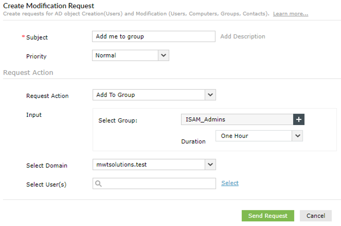341x226 pixels.
Task: Click the Select Group field with ISAM_Admins
Action: pos(237,119)
